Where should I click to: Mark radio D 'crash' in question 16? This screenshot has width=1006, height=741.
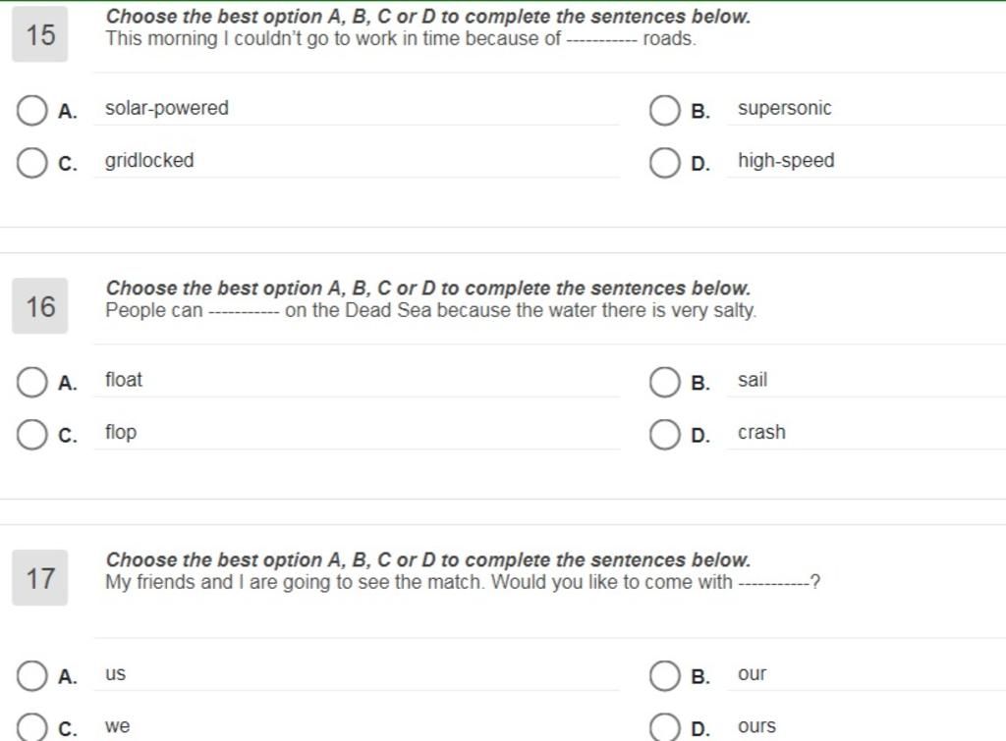[665, 435]
